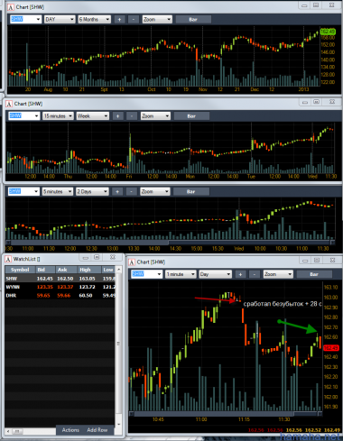
Task: Click the SHW symbol input in the 1 minute chart
Action: (146, 274)
